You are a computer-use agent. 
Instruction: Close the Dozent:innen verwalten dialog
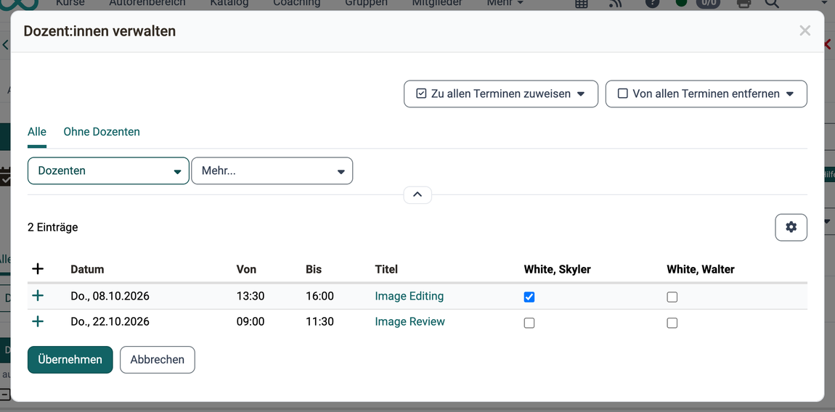(805, 31)
